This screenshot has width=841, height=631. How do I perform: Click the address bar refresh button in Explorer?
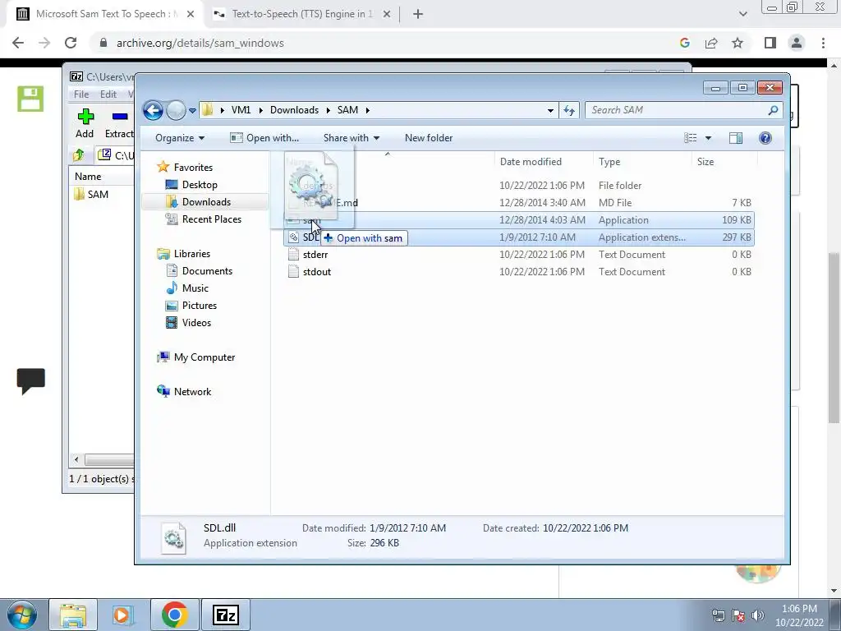(569, 111)
